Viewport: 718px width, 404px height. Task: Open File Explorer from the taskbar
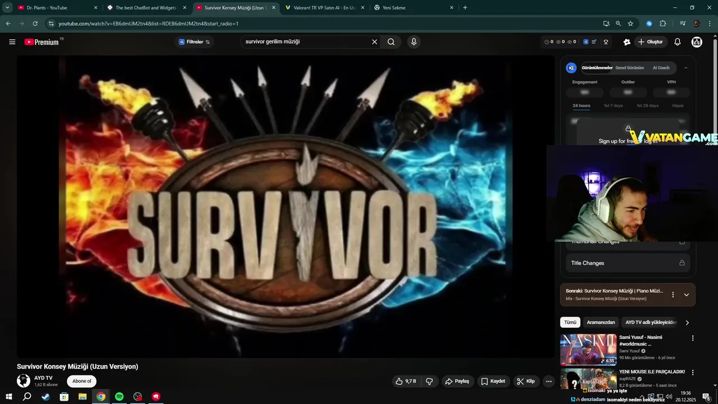[x=82, y=397]
